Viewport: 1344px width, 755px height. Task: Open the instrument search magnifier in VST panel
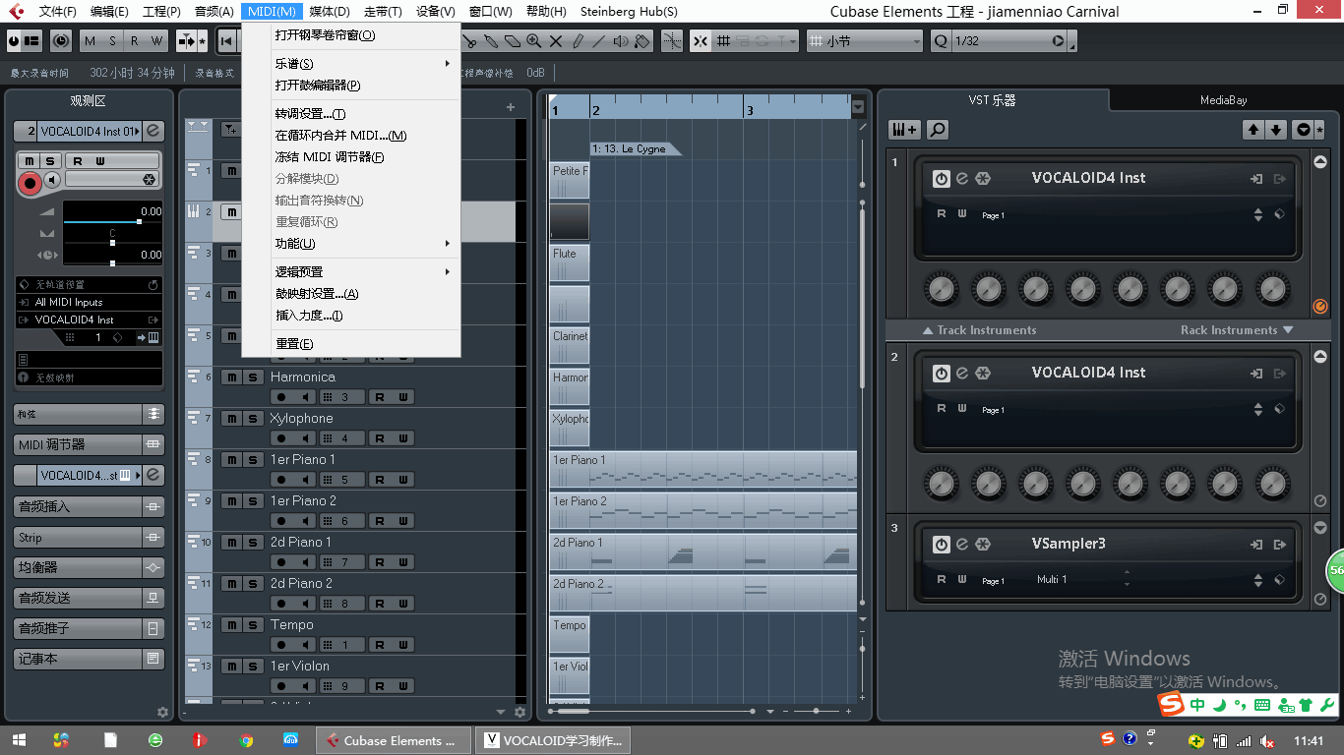[937, 130]
